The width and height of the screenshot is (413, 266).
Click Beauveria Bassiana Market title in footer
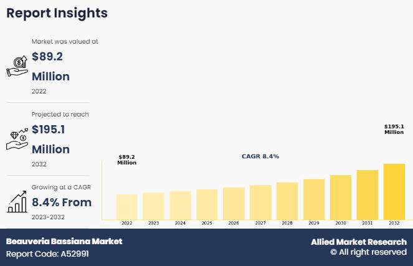pyautogui.click(x=64, y=241)
